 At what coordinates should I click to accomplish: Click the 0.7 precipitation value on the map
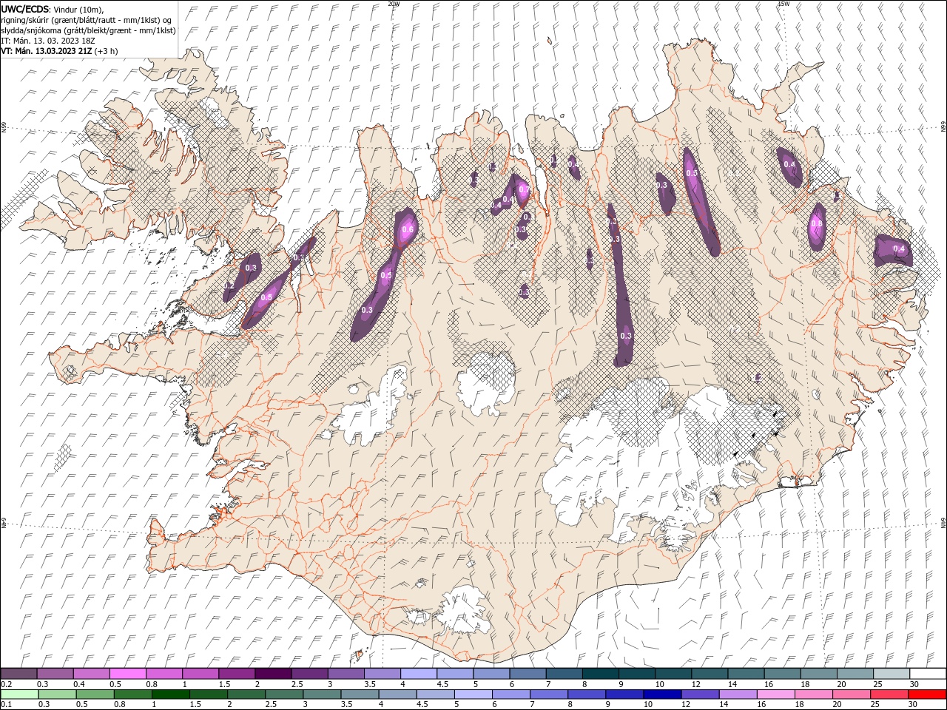pyautogui.click(x=524, y=190)
